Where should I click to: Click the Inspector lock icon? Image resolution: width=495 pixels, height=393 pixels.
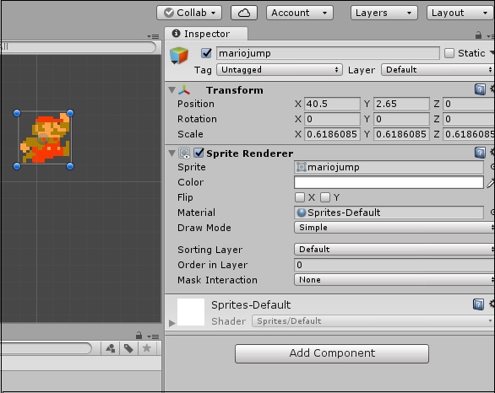[478, 35]
